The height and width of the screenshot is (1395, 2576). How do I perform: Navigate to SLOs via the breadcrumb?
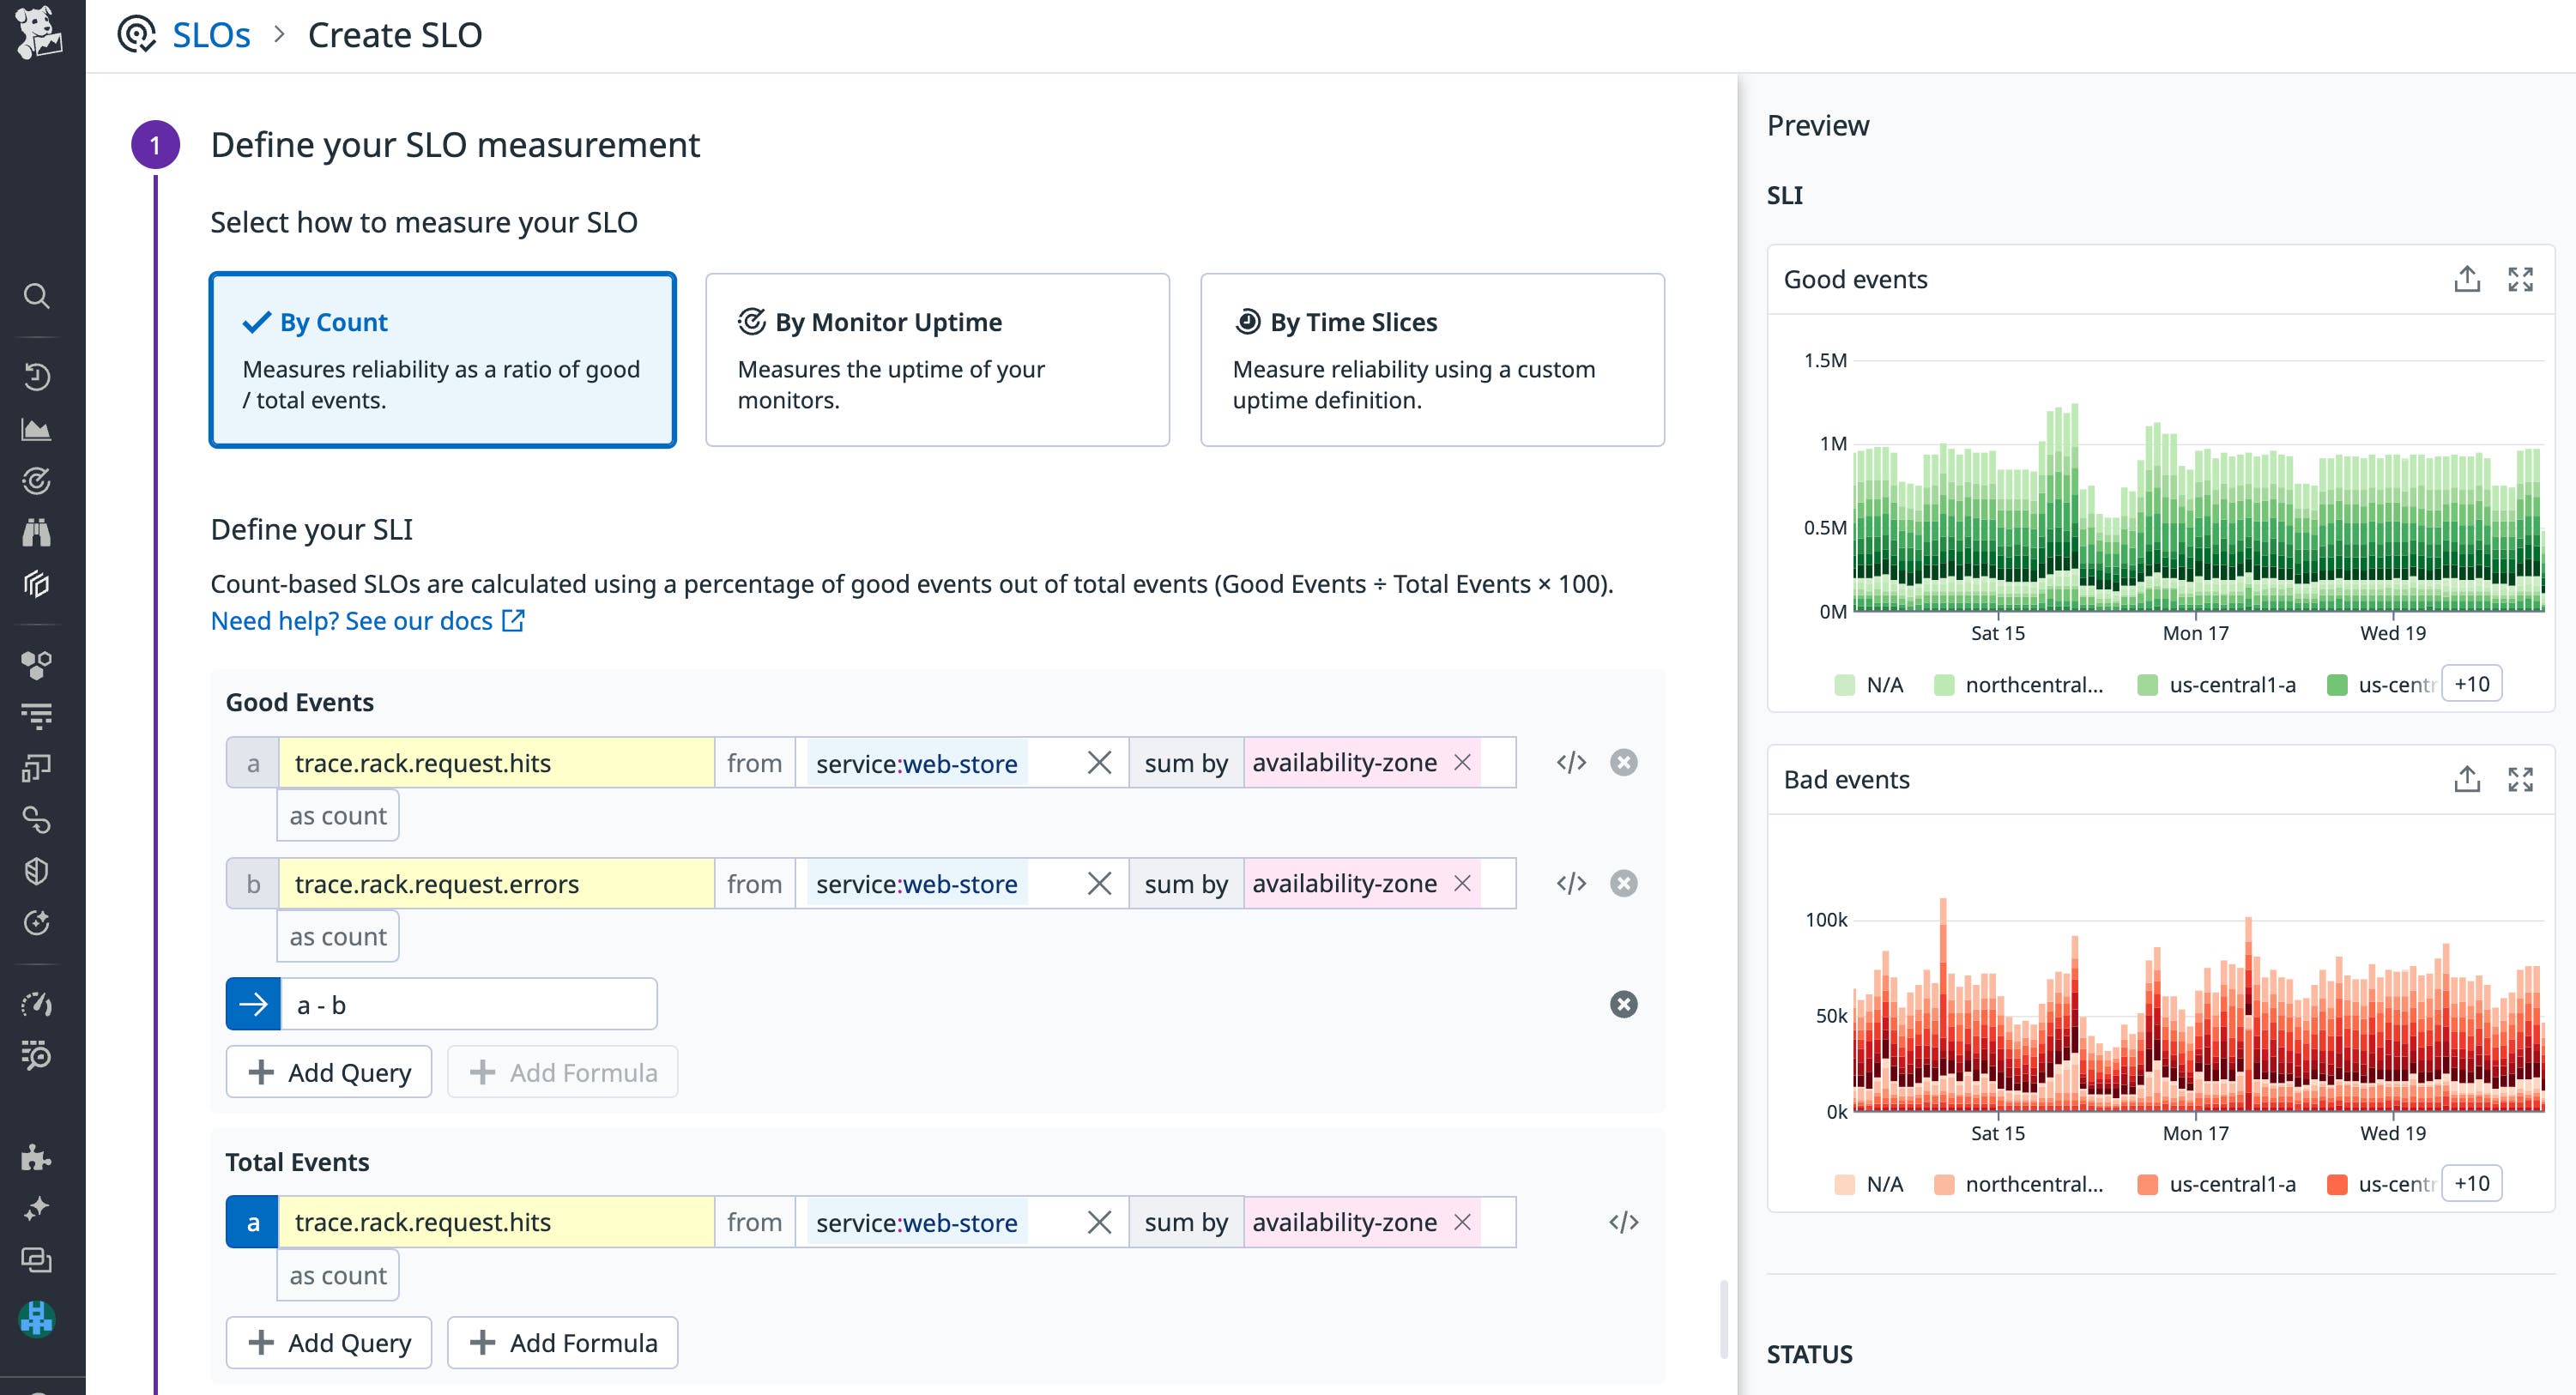(211, 34)
